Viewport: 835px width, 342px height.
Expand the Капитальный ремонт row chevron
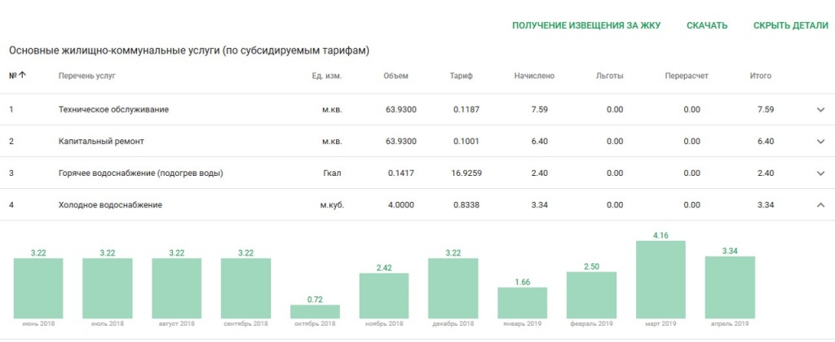[820, 142]
